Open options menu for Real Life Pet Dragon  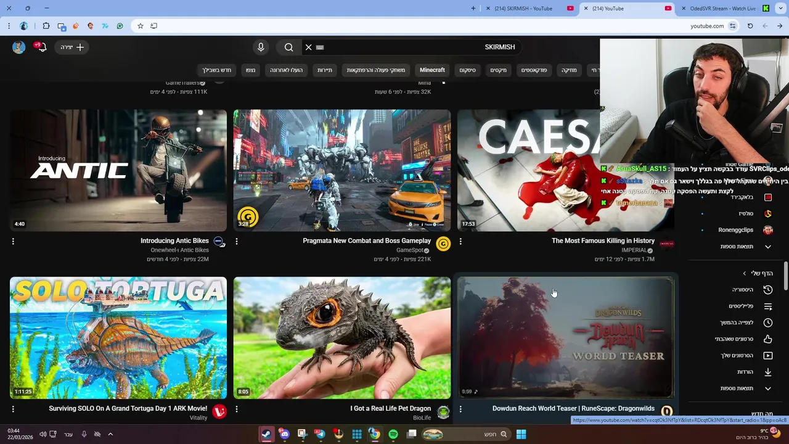237,409
